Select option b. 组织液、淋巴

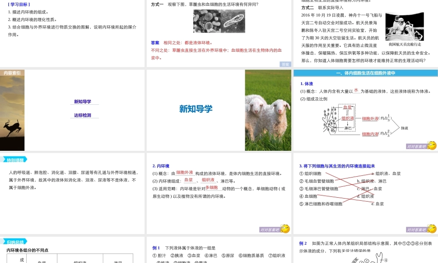tap(371, 181)
